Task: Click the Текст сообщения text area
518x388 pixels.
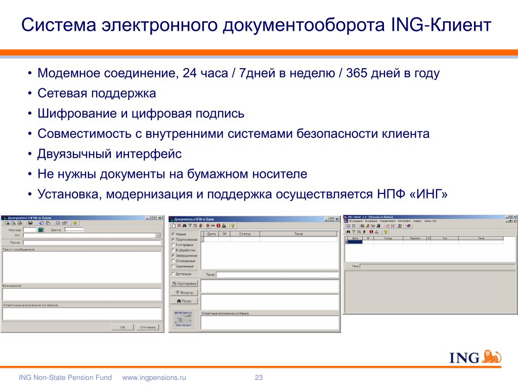Action: pos(82,267)
